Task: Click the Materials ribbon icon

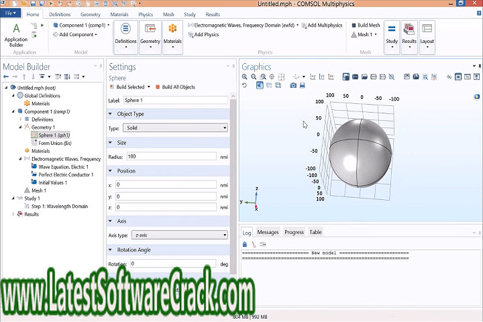Action: point(172,38)
